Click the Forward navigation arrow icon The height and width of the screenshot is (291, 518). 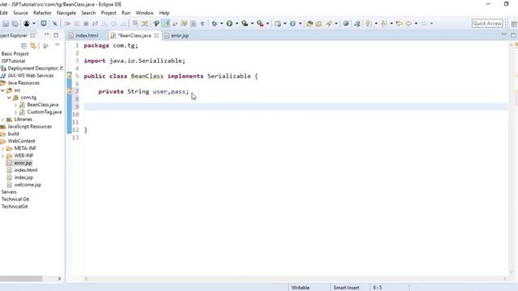click(424, 23)
